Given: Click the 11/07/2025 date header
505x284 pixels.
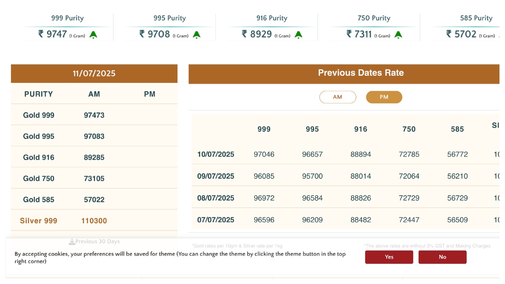Looking at the screenshot, I should 94,74.
